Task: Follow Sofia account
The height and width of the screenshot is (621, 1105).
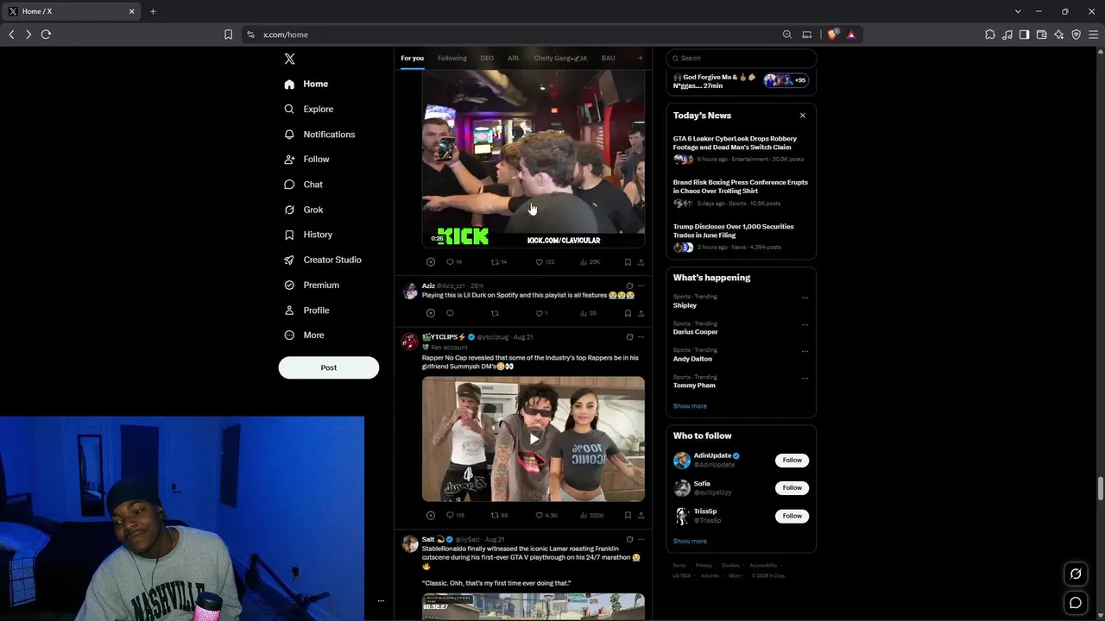Action: [x=792, y=488]
